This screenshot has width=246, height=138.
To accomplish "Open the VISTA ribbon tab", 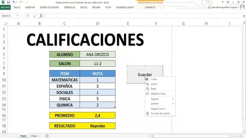I will (x=108, y=7).
